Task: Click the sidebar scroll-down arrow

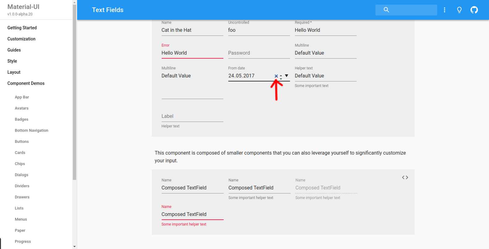Action: click(74, 247)
